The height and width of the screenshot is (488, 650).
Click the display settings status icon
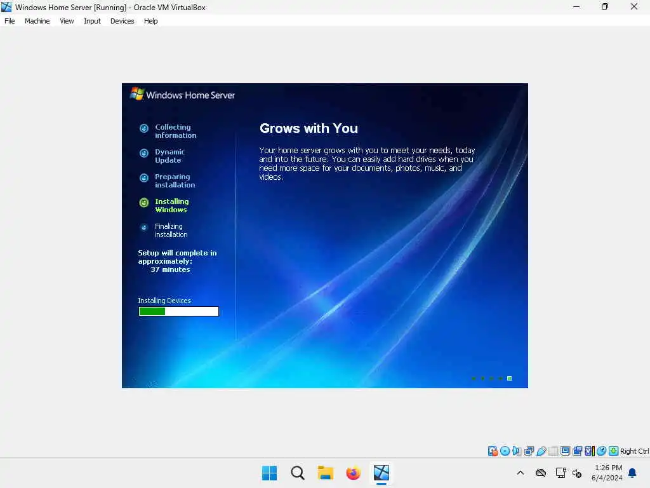(565, 451)
